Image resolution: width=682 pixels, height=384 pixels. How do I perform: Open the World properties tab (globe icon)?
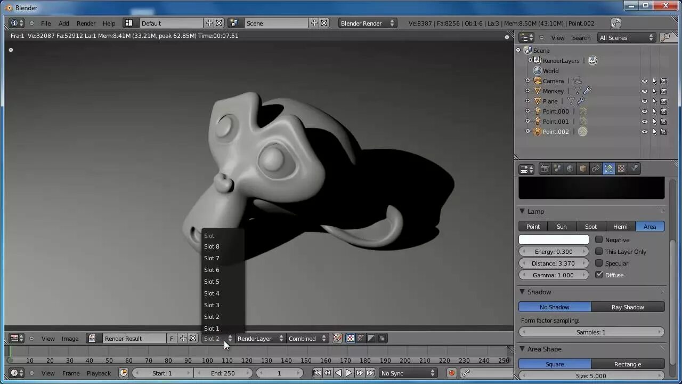coord(570,169)
